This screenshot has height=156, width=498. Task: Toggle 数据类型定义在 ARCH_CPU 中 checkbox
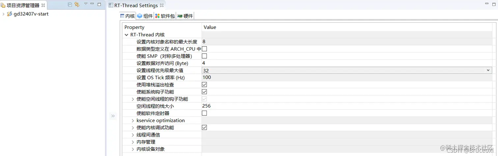(x=204, y=49)
